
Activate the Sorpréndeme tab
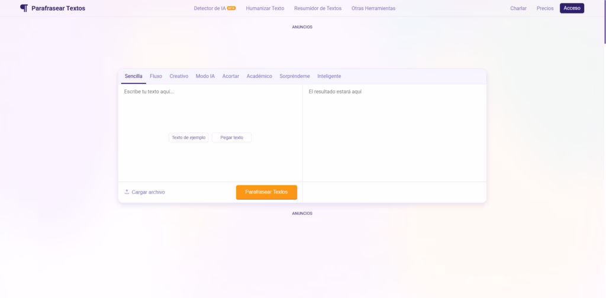coord(294,76)
